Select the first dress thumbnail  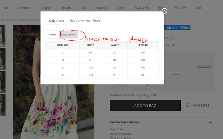[2, 36]
